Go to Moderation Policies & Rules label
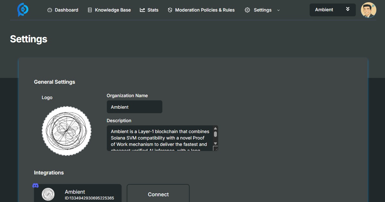385x202 pixels. (205, 10)
